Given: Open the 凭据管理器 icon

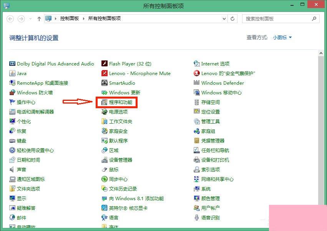Looking at the screenshot, I should click(197, 141).
